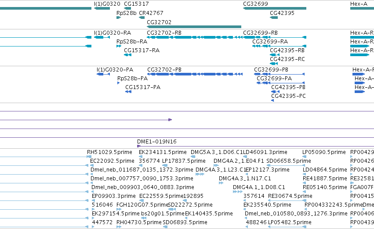
Task: Click EST bs20g01.5prime label
Action: pyautogui.click(x=163, y=214)
